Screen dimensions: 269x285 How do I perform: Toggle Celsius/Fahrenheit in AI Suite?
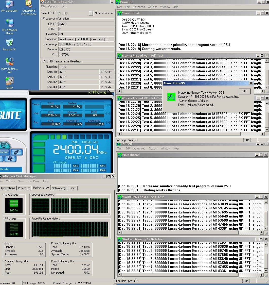[97, 93]
